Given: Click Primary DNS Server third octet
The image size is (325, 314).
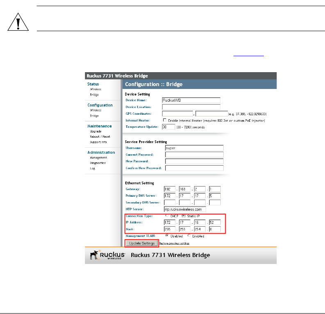Looking at the screenshot, I should tap(200, 196).
